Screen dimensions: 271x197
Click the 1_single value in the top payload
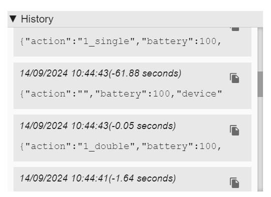point(106,41)
